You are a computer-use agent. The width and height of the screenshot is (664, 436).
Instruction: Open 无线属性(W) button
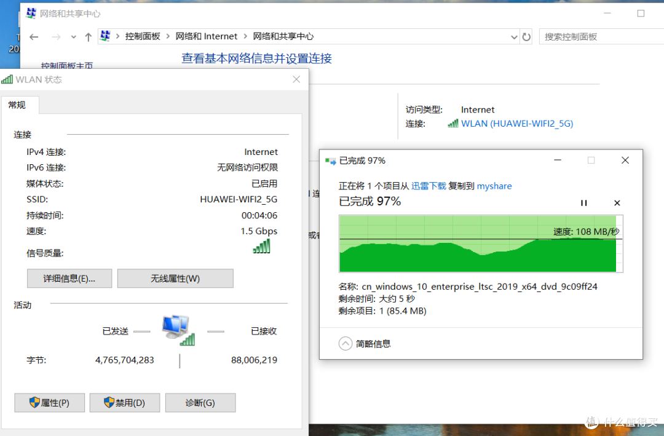pos(175,279)
